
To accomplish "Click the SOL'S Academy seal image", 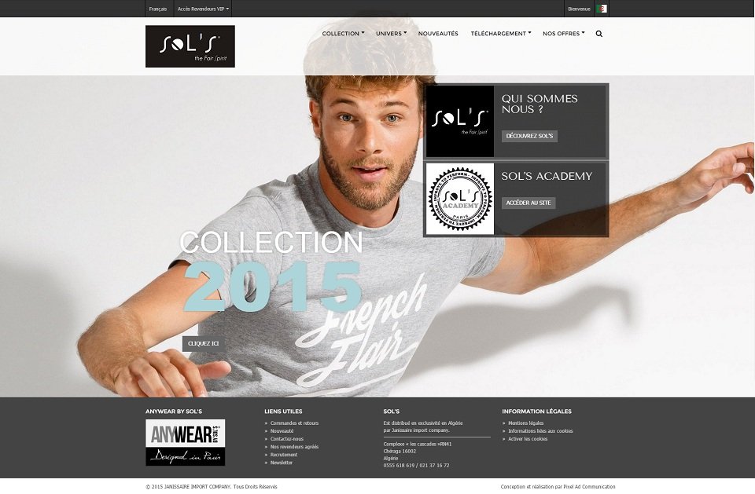I will (x=460, y=199).
